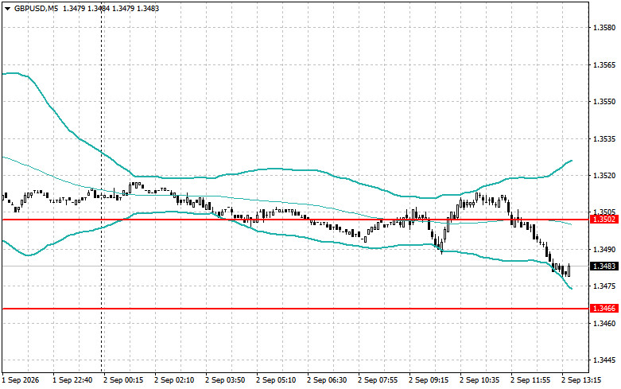Click the current price label 1.3483

pos(604,266)
